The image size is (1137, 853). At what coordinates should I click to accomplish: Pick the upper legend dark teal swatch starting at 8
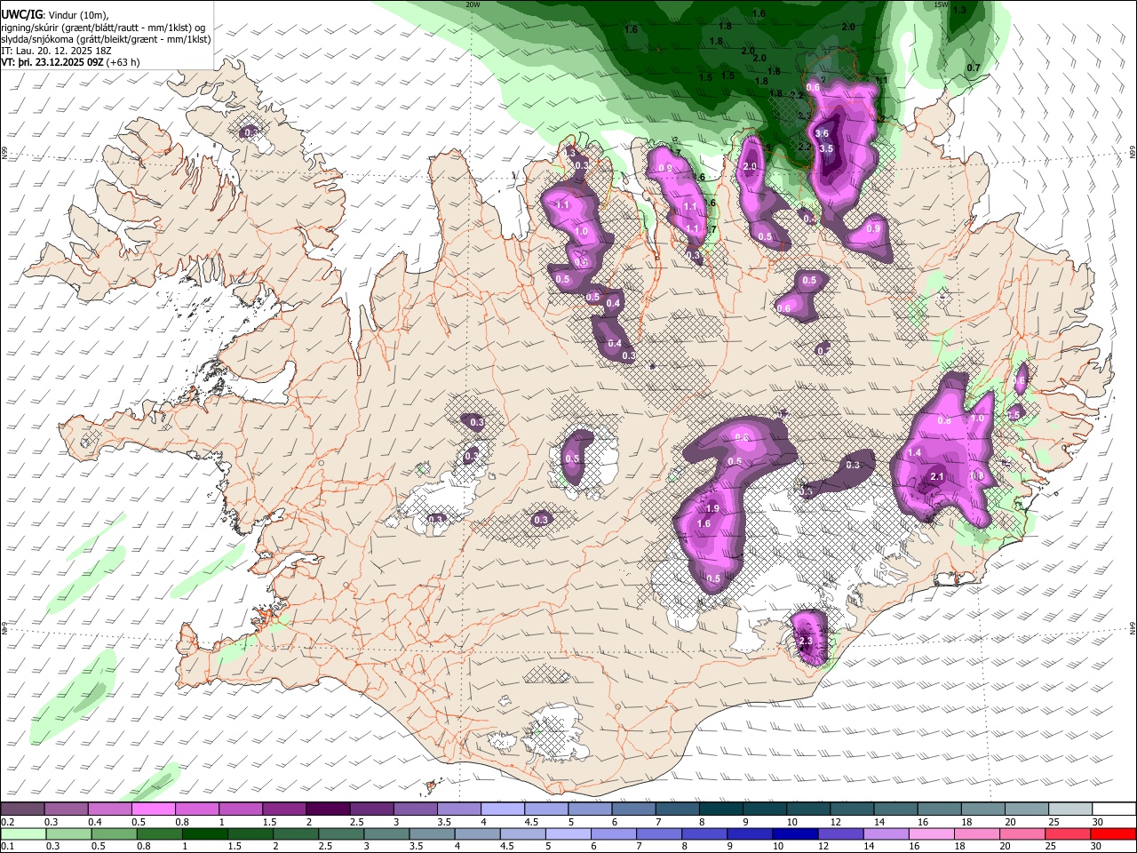pyautogui.click(x=721, y=809)
